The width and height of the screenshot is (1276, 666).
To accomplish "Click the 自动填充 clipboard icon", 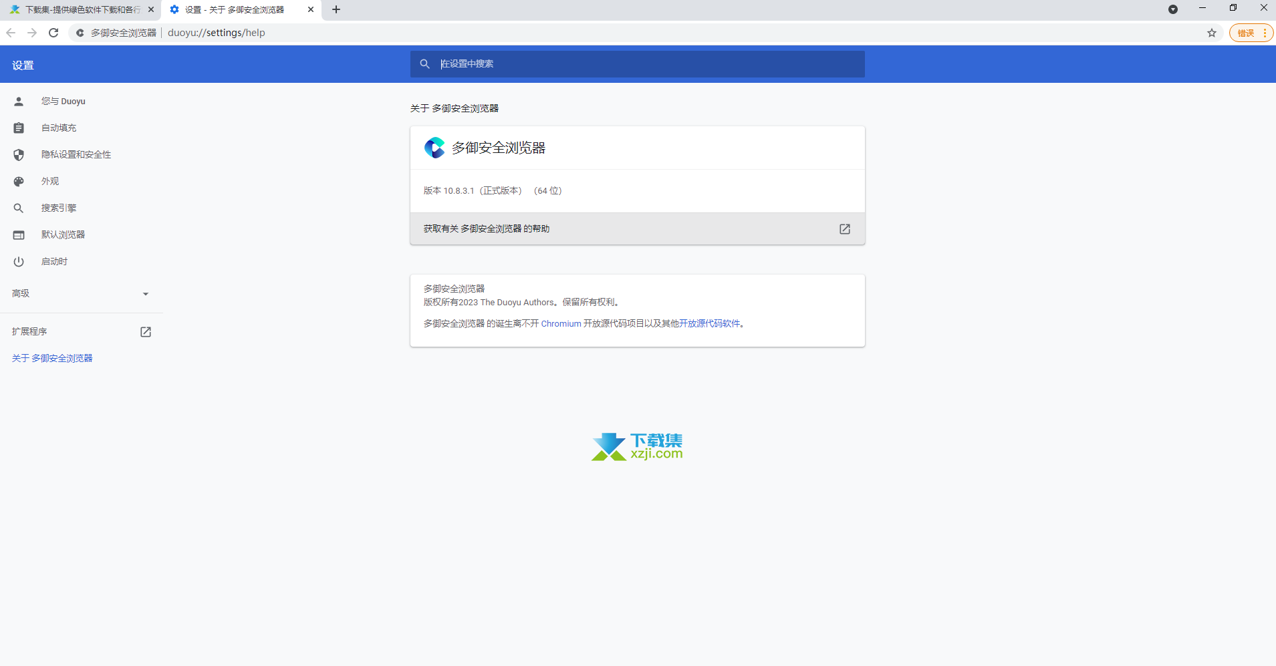I will click(19, 128).
